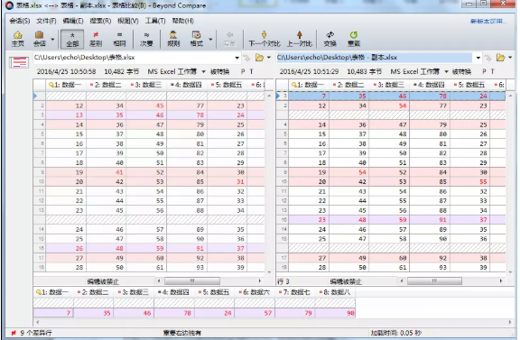Select left pane row 16 cell 26
The image size is (520, 340).
tap(66, 249)
